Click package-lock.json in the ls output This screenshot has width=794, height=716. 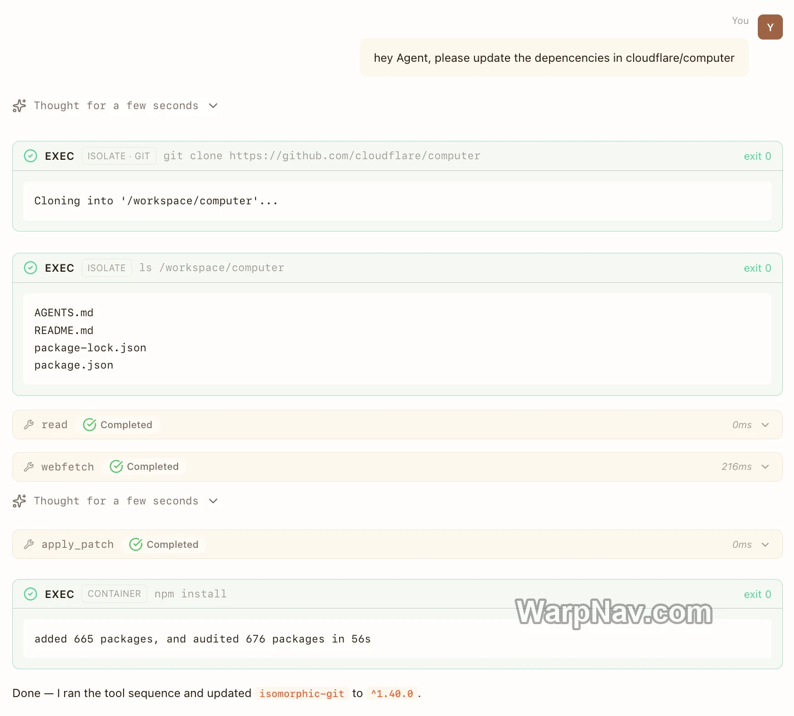[90, 348]
